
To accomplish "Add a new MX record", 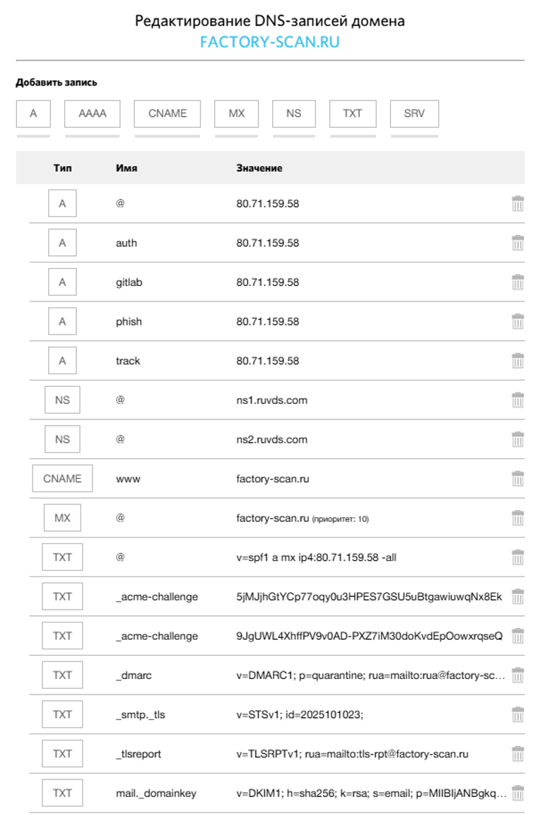I will click(x=236, y=114).
